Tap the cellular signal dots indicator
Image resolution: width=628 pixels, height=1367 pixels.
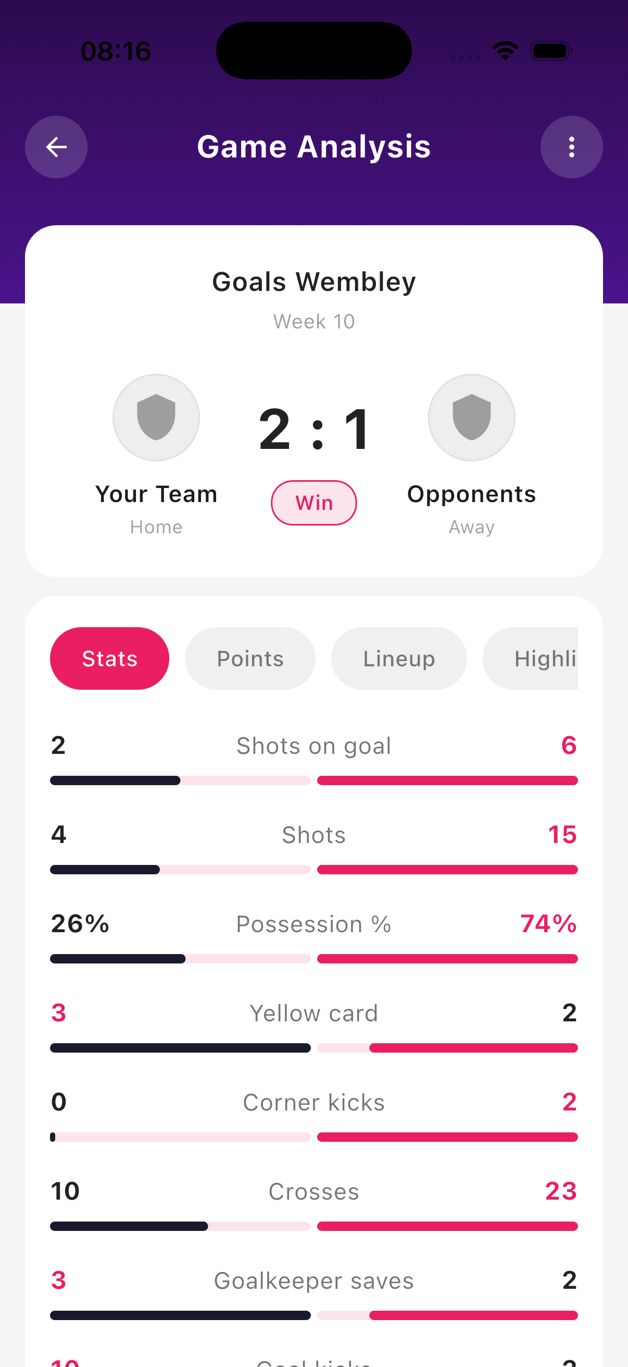tap(464, 55)
